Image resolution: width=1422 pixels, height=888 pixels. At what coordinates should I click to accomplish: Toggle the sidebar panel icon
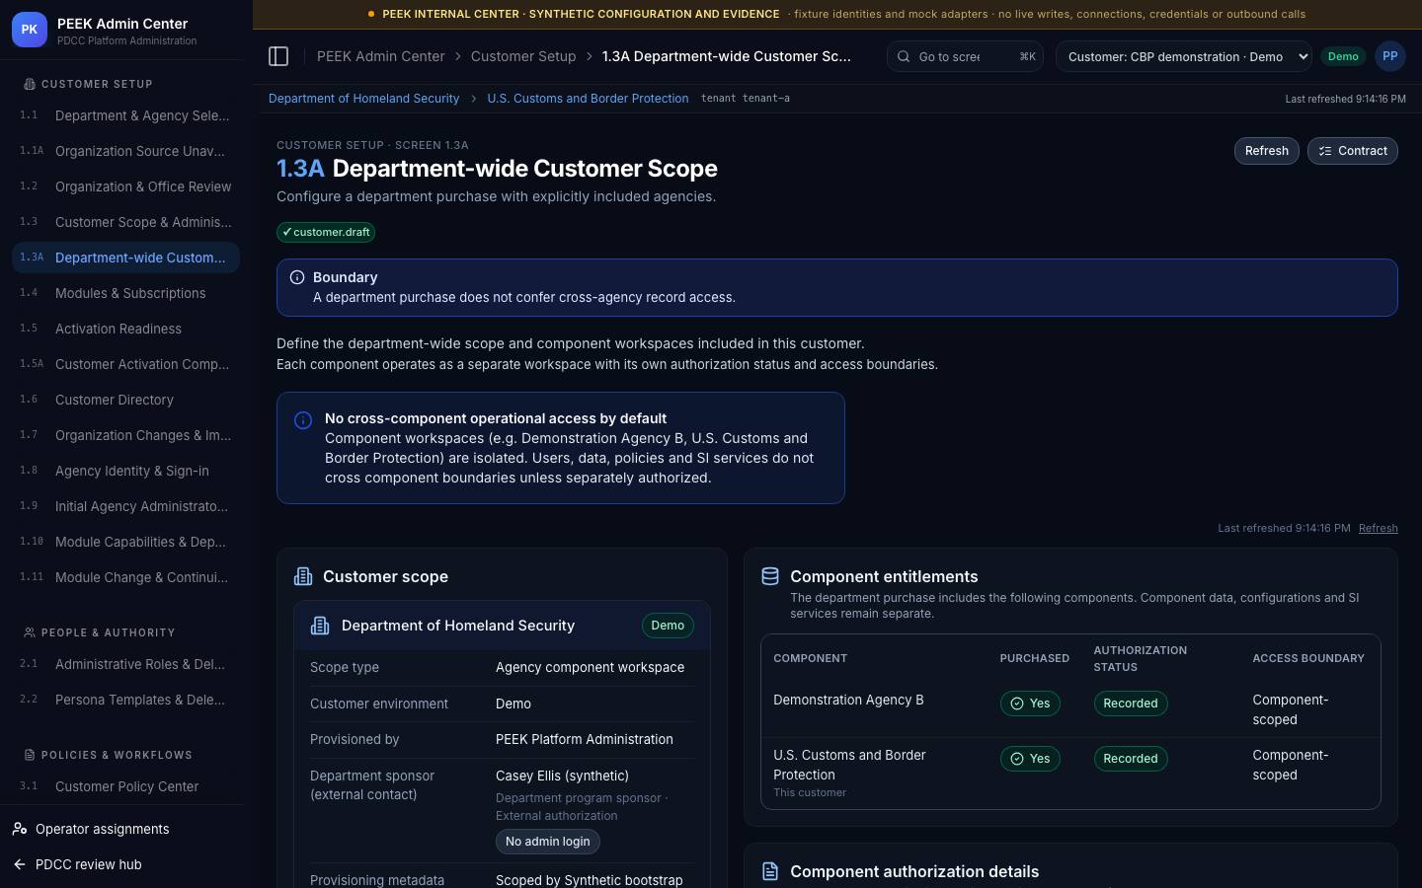[278, 56]
